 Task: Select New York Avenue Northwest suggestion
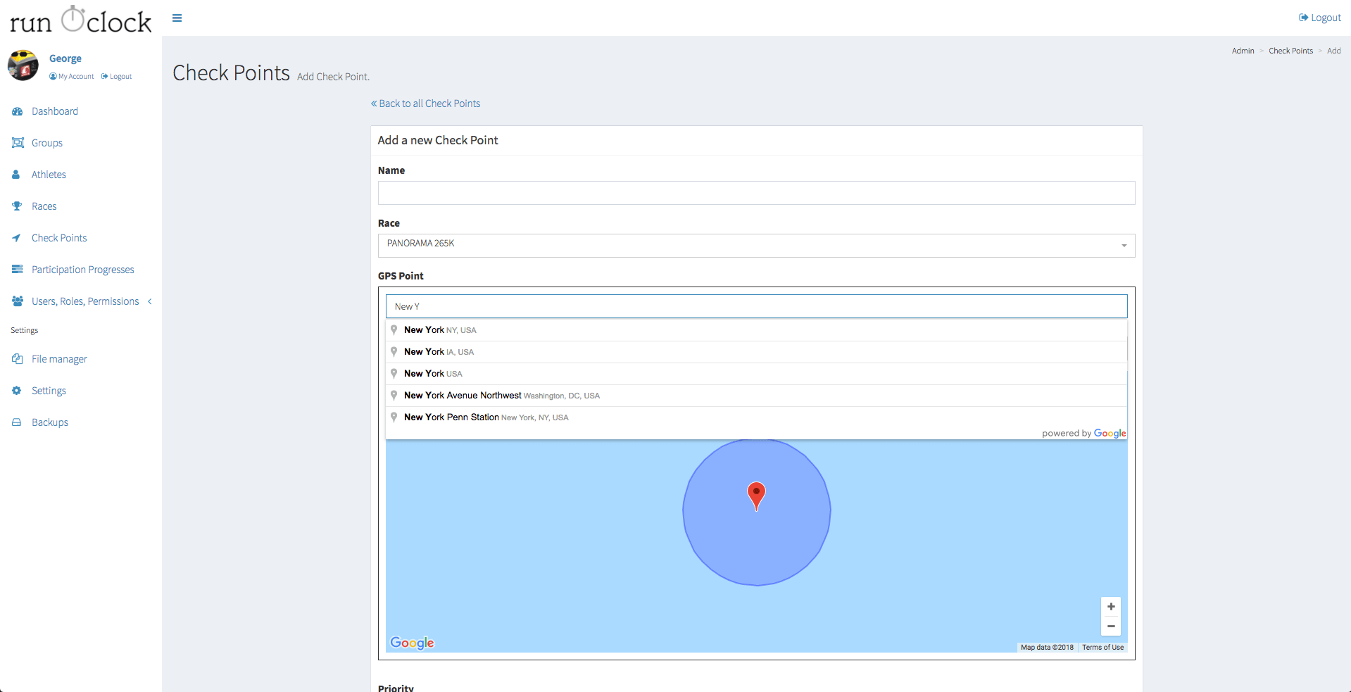coord(756,396)
